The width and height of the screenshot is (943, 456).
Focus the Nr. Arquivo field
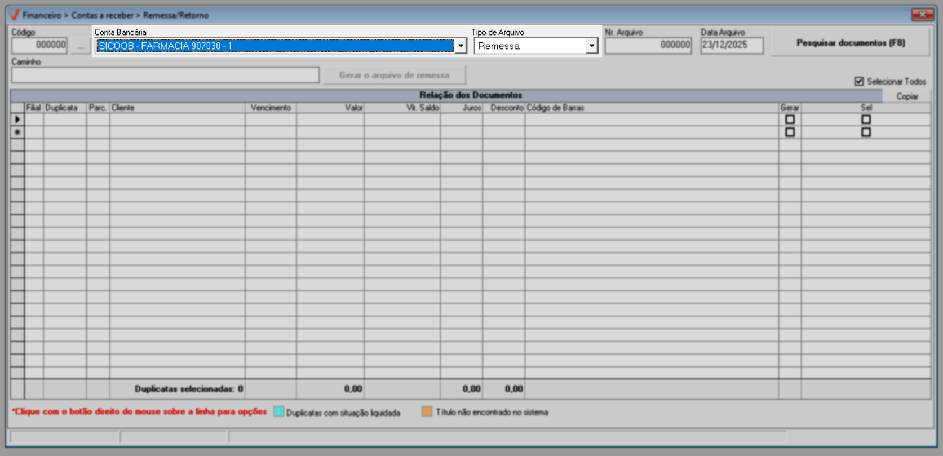648,45
